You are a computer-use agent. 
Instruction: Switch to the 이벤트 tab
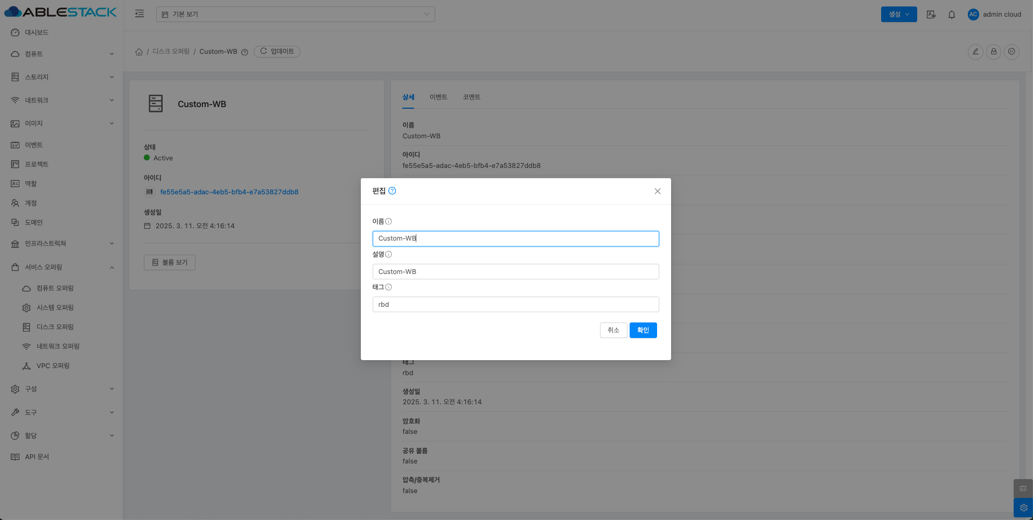coord(438,97)
